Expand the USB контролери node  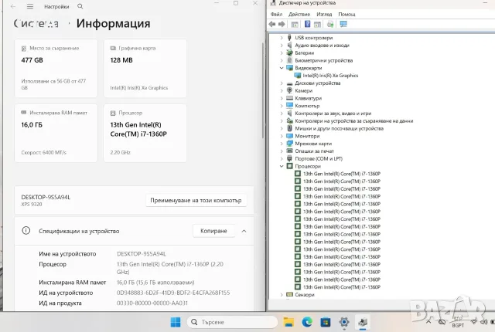(x=282, y=38)
